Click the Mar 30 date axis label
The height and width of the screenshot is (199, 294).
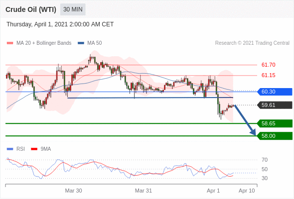(x=73, y=191)
